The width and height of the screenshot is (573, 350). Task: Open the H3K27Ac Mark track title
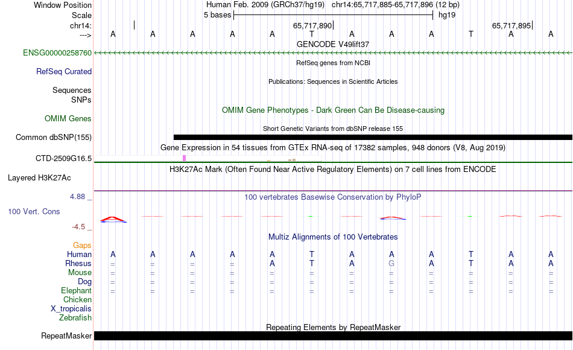[333, 170]
